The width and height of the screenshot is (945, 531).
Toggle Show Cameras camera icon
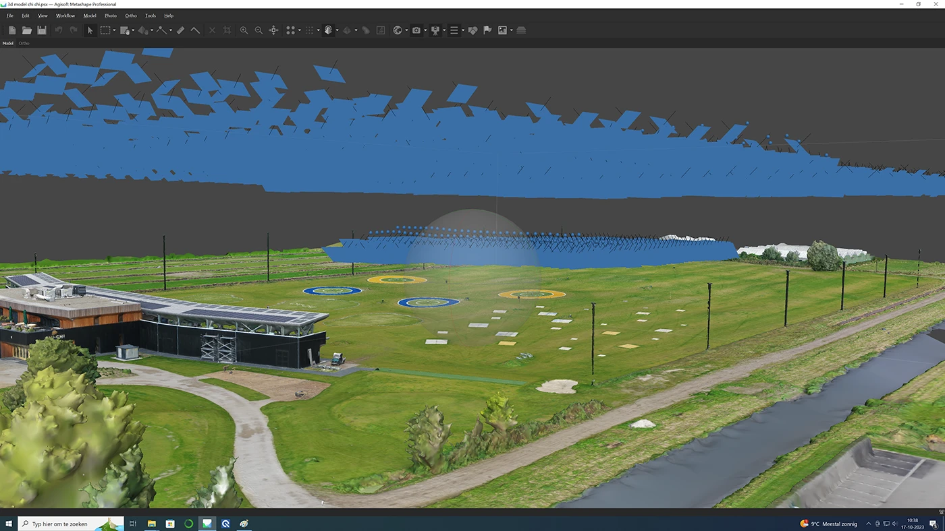pyautogui.click(x=416, y=30)
